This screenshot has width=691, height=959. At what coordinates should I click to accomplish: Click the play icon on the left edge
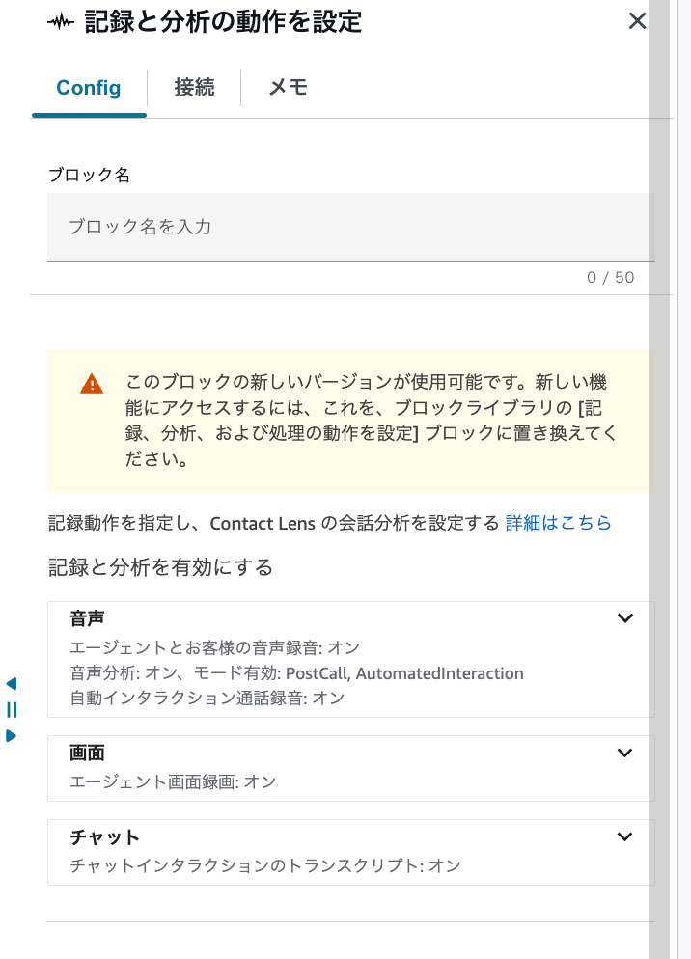click(11, 736)
